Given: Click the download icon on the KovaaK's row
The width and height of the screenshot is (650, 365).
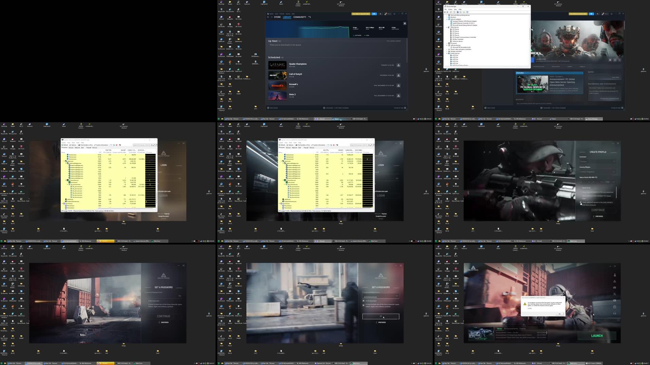Looking at the screenshot, I should pyautogui.click(x=398, y=86).
